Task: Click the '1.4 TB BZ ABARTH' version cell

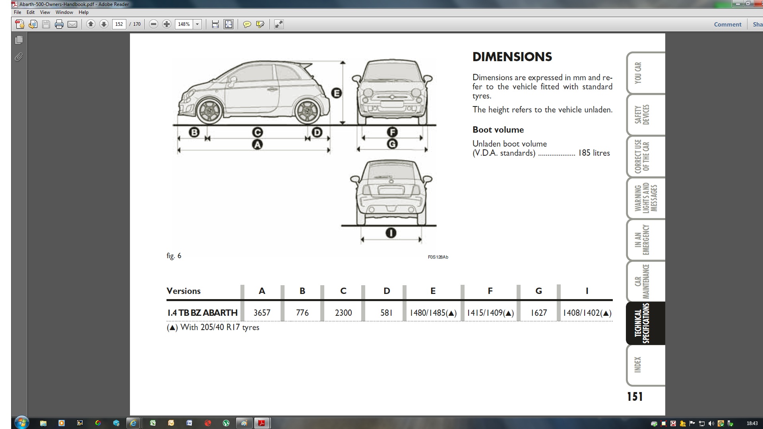Action: (202, 313)
